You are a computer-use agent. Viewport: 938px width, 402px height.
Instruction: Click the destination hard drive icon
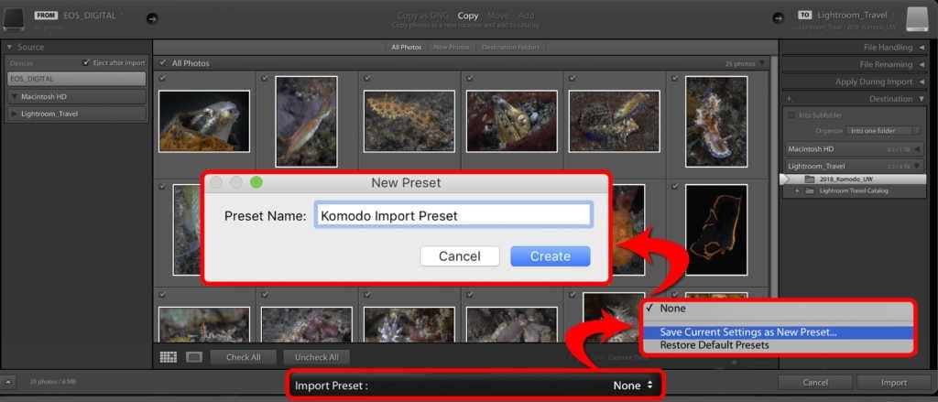(x=916, y=18)
